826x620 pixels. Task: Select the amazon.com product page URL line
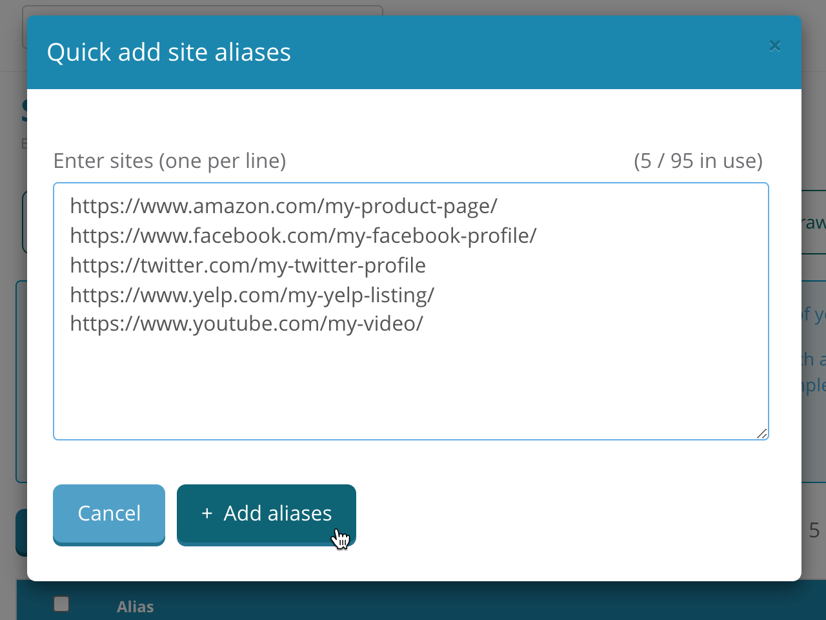pos(283,205)
